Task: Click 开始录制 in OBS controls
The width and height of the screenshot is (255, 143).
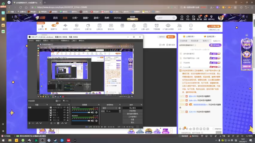Action: click(x=132, y=111)
